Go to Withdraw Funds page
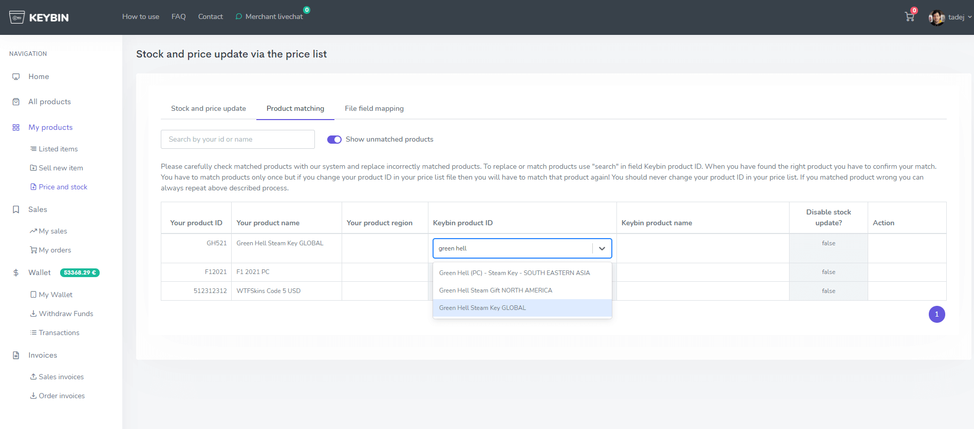The width and height of the screenshot is (974, 429). click(x=66, y=314)
